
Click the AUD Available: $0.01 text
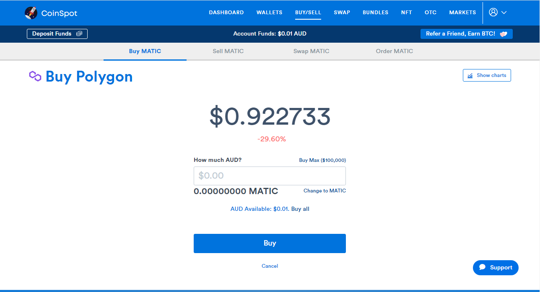click(x=260, y=209)
